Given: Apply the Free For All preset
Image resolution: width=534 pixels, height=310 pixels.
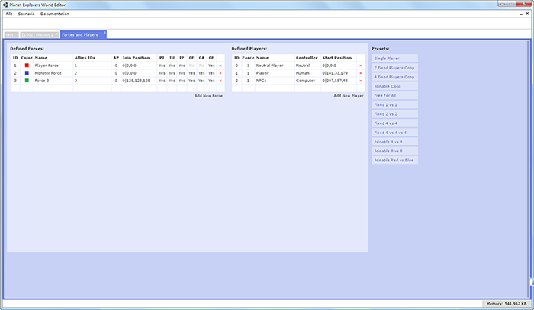Looking at the screenshot, I should click(394, 95).
